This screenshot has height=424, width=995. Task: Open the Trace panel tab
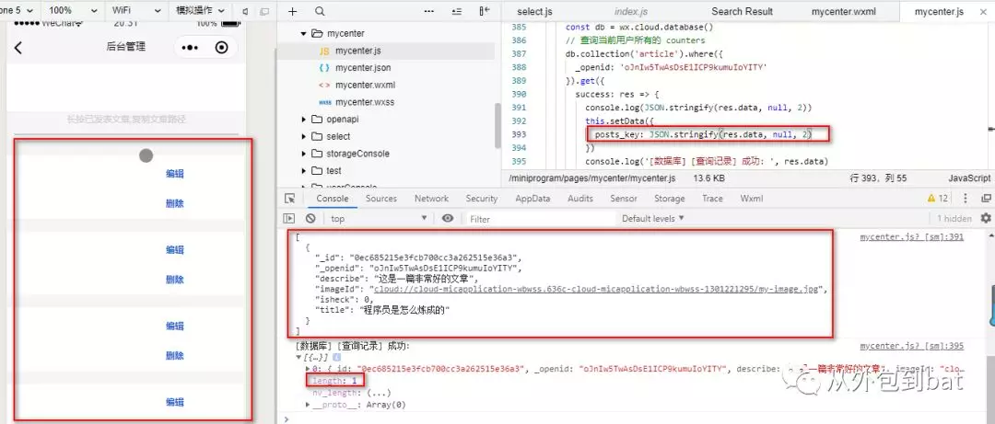point(712,199)
